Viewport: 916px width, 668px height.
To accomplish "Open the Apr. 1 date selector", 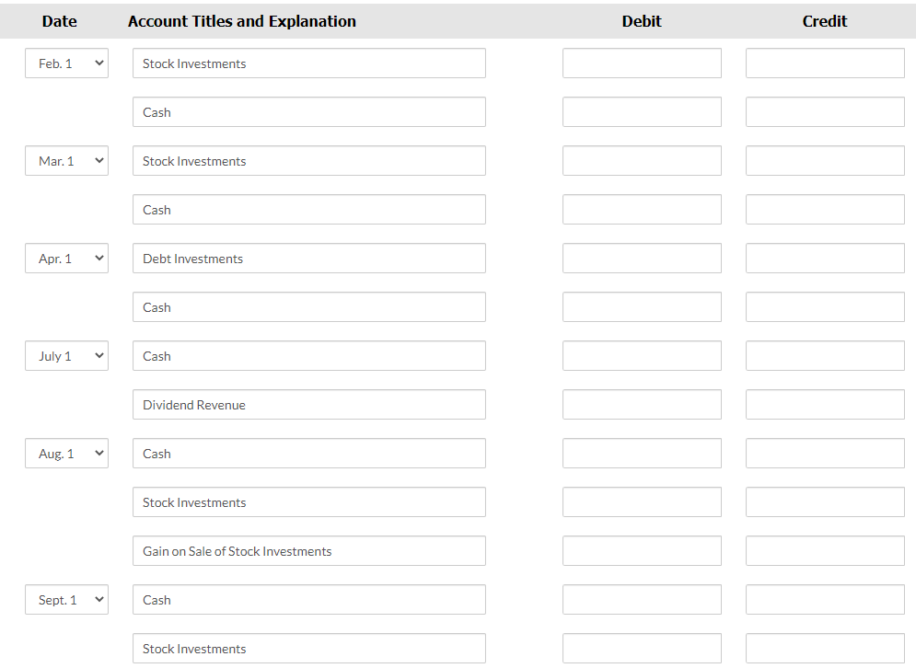I will tap(66, 259).
